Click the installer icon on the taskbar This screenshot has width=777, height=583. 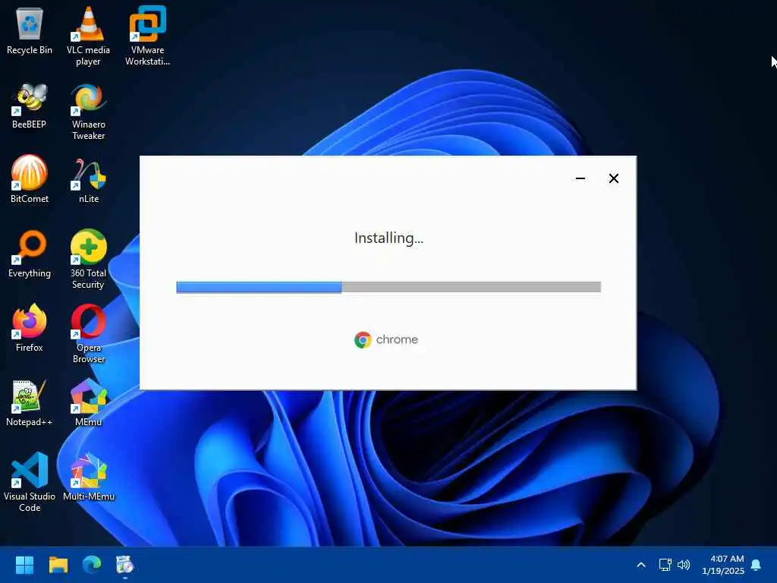point(125,565)
